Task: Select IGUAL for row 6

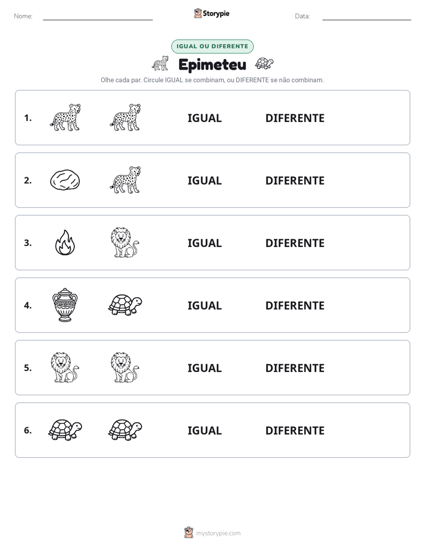Action: tap(204, 430)
